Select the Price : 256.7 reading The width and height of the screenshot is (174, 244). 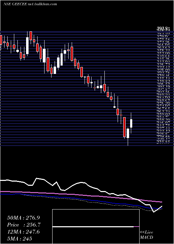[x=24, y=225]
